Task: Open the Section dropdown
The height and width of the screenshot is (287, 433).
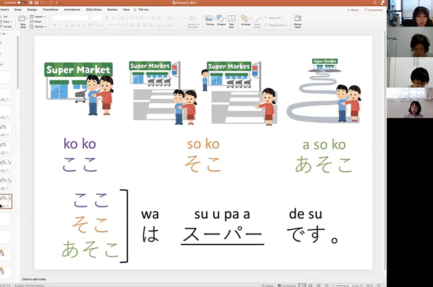Action: tap(38, 26)
